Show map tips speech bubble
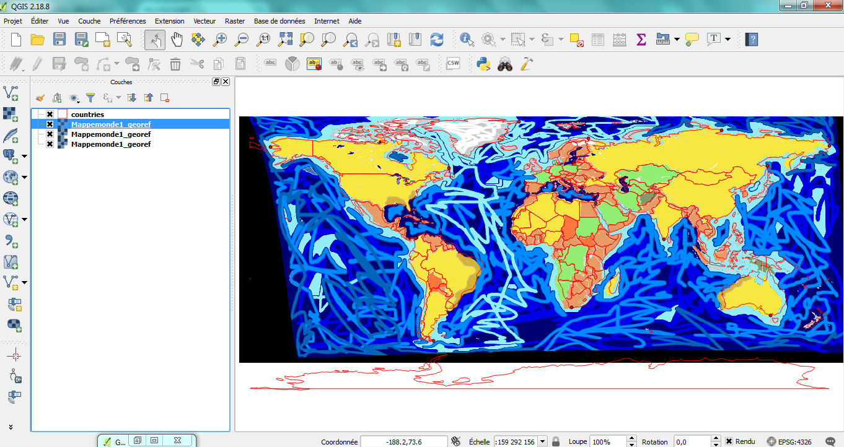The height and width of the screenshot is (447, 844). 692,40
